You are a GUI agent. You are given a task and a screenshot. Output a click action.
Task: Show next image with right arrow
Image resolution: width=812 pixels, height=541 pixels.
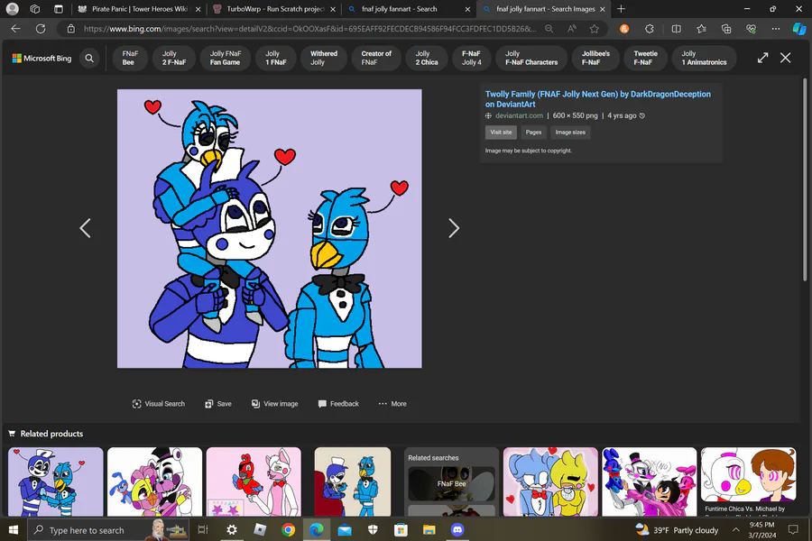(x=454, y=228)
